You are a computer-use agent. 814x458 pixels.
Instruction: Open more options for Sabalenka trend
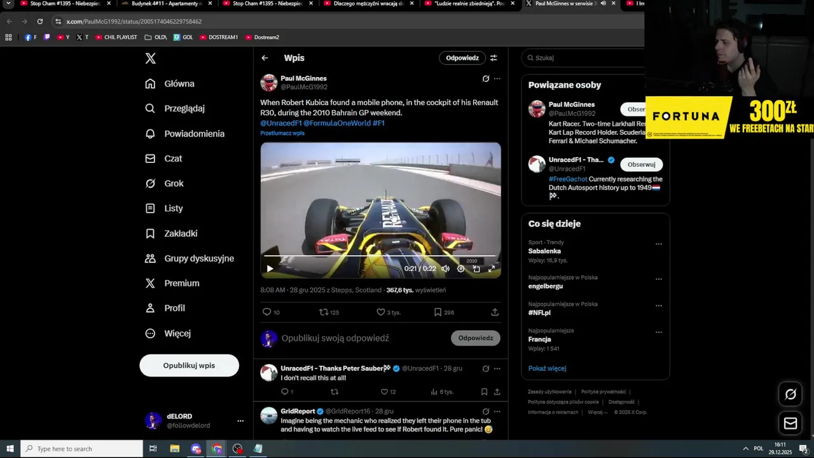659,244
